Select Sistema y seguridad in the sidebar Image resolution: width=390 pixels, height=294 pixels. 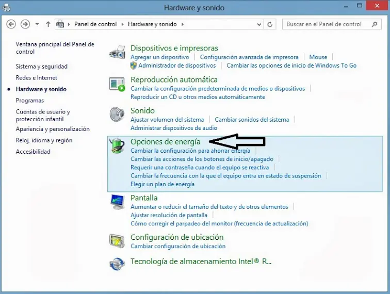point(42,67)
